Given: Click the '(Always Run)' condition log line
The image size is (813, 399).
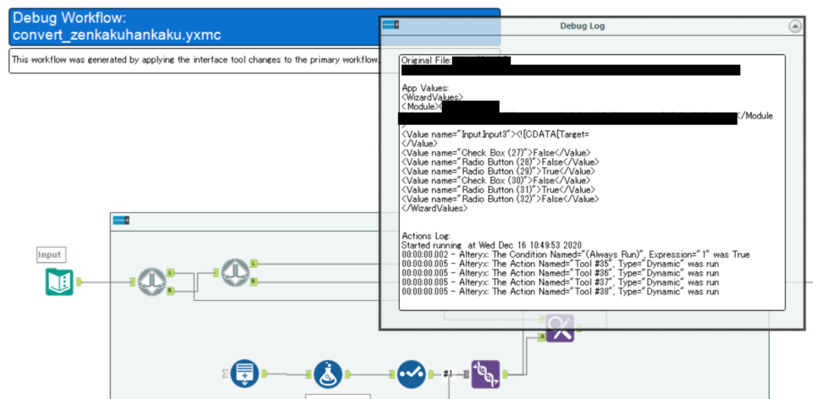Looking at the screenshot, I should pyautogui.click(x=576, y=254).
